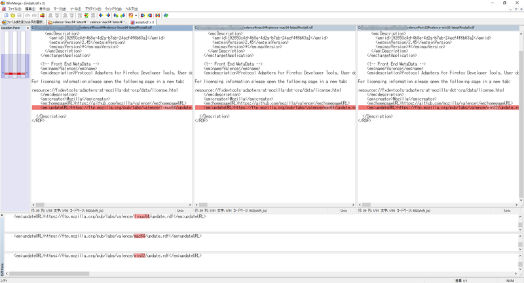Click the NUM indicator in status bar
524x283 pixels.
(x=510, y=280)
